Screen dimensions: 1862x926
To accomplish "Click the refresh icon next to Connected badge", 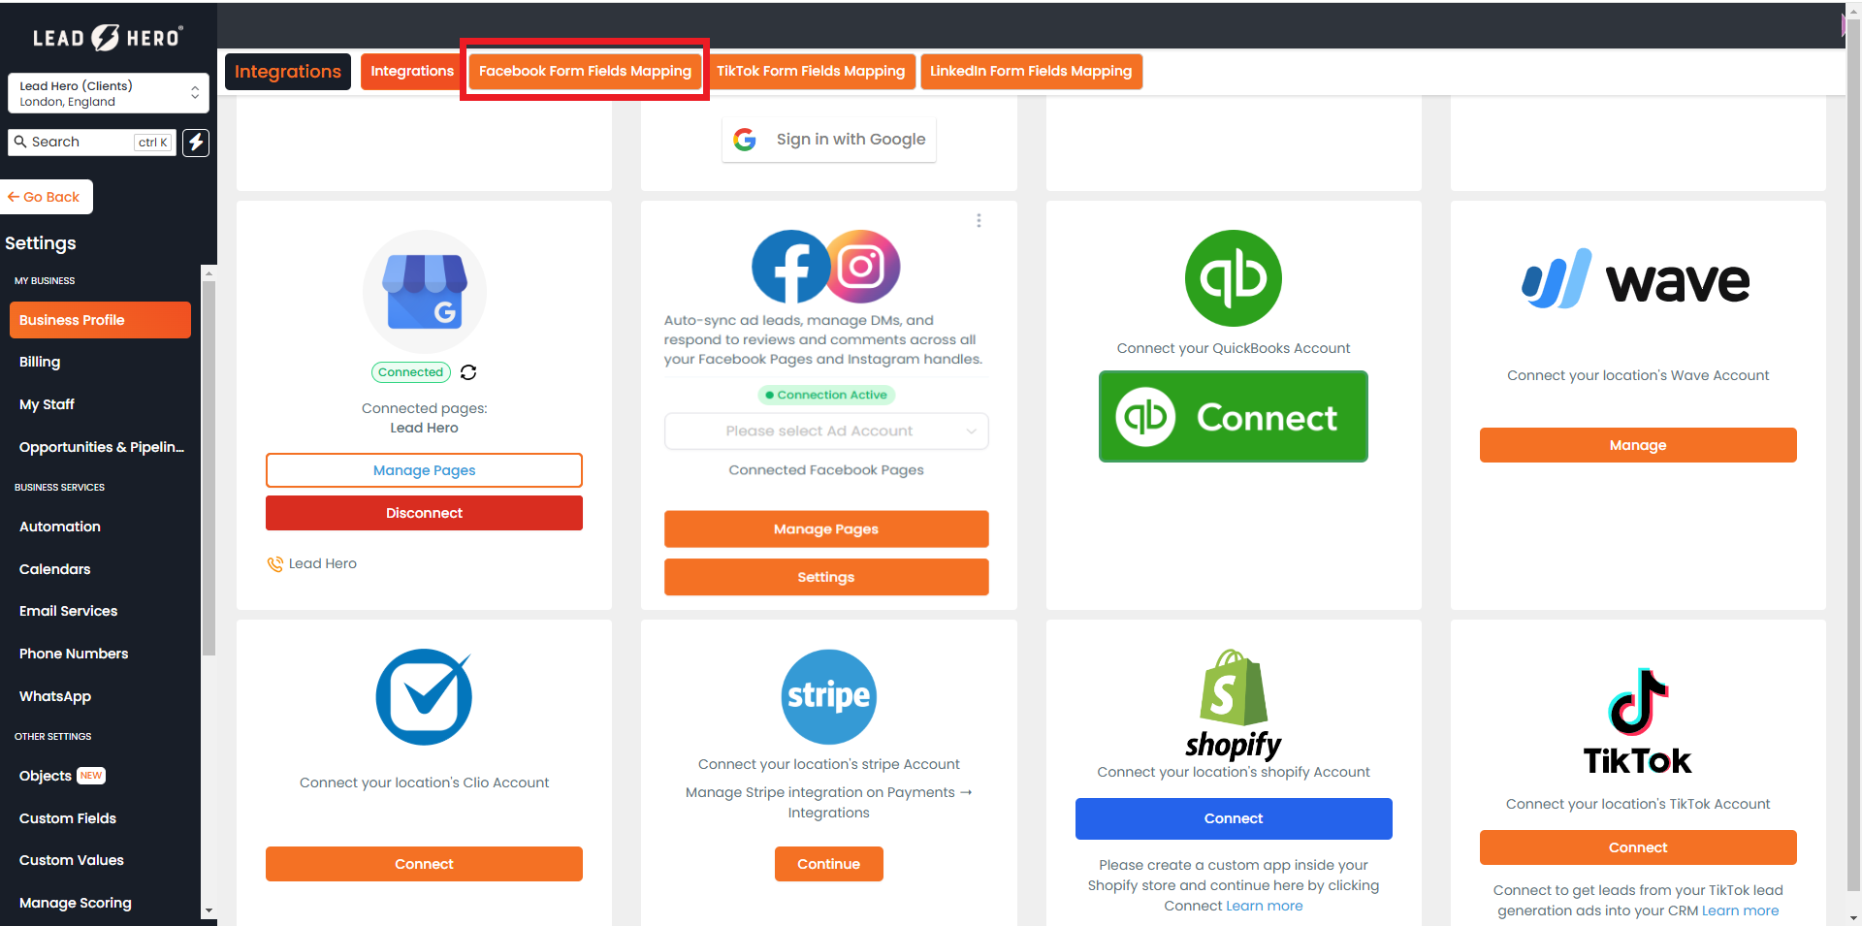I will pos(468,372).
